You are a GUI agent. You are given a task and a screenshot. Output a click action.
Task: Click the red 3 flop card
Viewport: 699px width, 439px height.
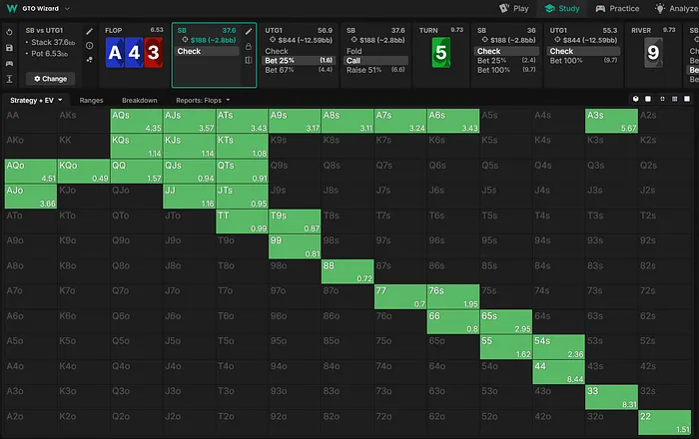click(x=154, y=53)
